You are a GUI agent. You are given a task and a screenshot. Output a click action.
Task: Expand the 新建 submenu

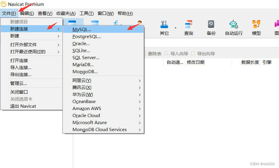(x=31, y=36)
